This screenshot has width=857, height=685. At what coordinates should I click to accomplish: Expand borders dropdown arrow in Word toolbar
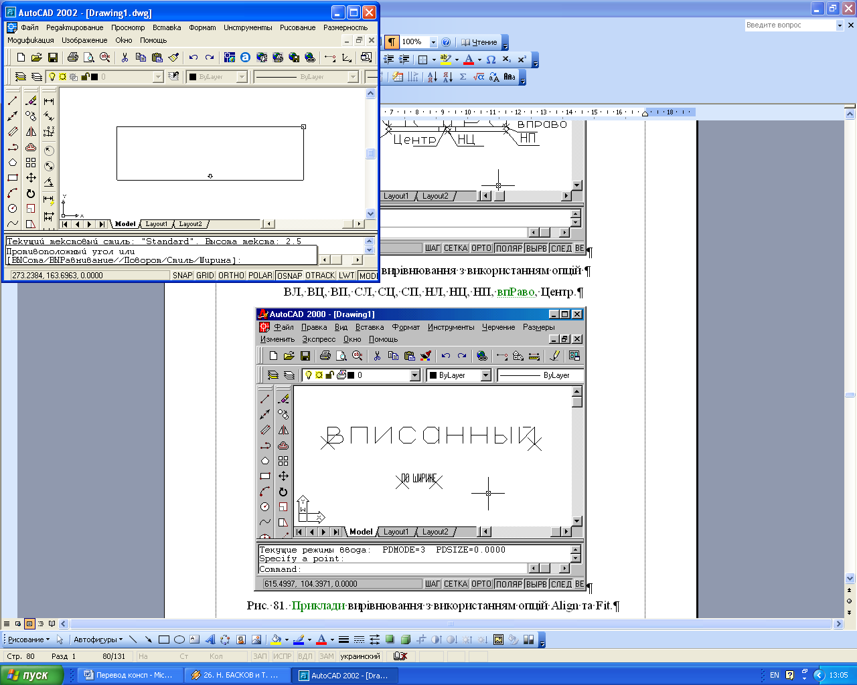point(434,60)
